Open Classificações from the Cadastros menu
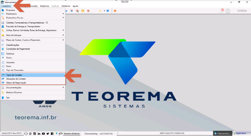Image resolution: width=251 pixels, height=136 pixels. click(33, 45)
